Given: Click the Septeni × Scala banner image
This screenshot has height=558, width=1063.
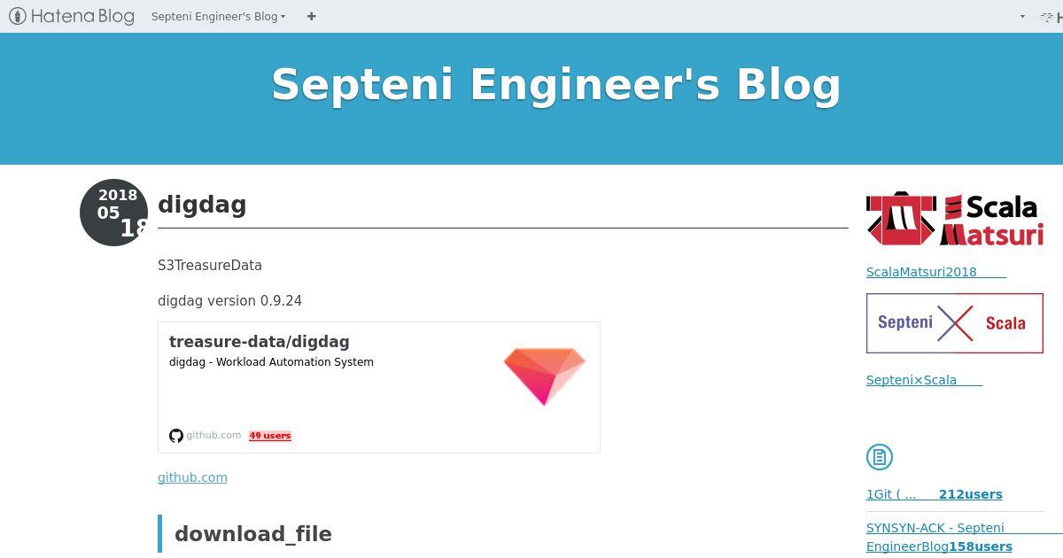Looking at the screenshot, I should coord(955,323).
